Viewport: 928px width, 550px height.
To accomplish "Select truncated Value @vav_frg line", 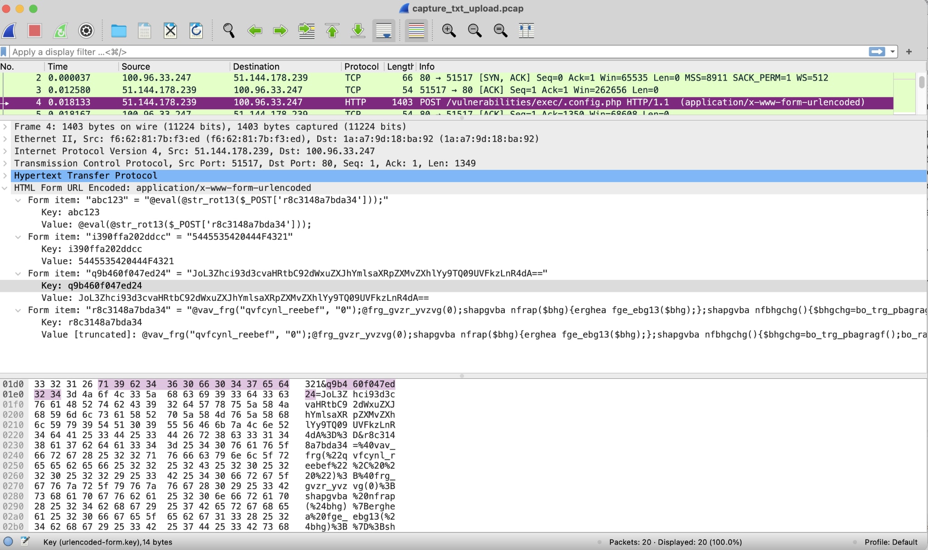I will [x=463, y=335].
